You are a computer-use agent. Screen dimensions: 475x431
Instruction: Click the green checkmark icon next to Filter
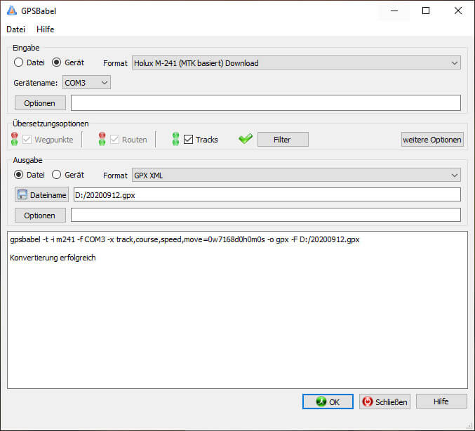[246, 139]
